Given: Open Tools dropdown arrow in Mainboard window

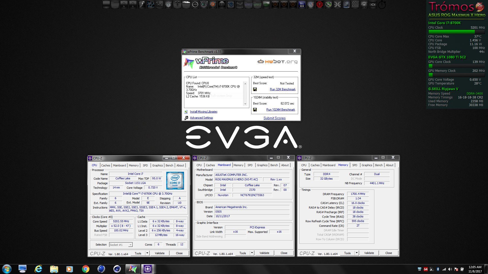Looking at the screenshot, I should point(252,253).
